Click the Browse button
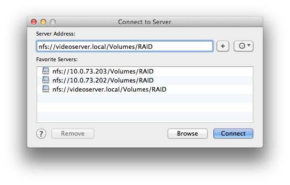This screenshot has height=185, width=290. [188, 133]
